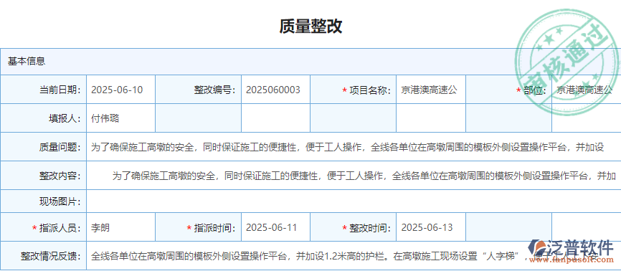This screenshot has width=621, height=271.
Task: Click the 基本信息 section header
Action: point(310,62)
